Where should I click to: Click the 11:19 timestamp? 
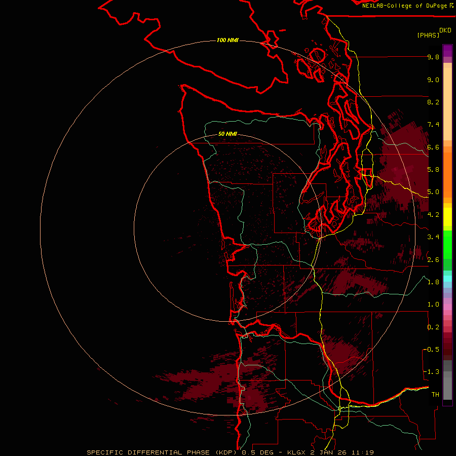click(362, 452)
